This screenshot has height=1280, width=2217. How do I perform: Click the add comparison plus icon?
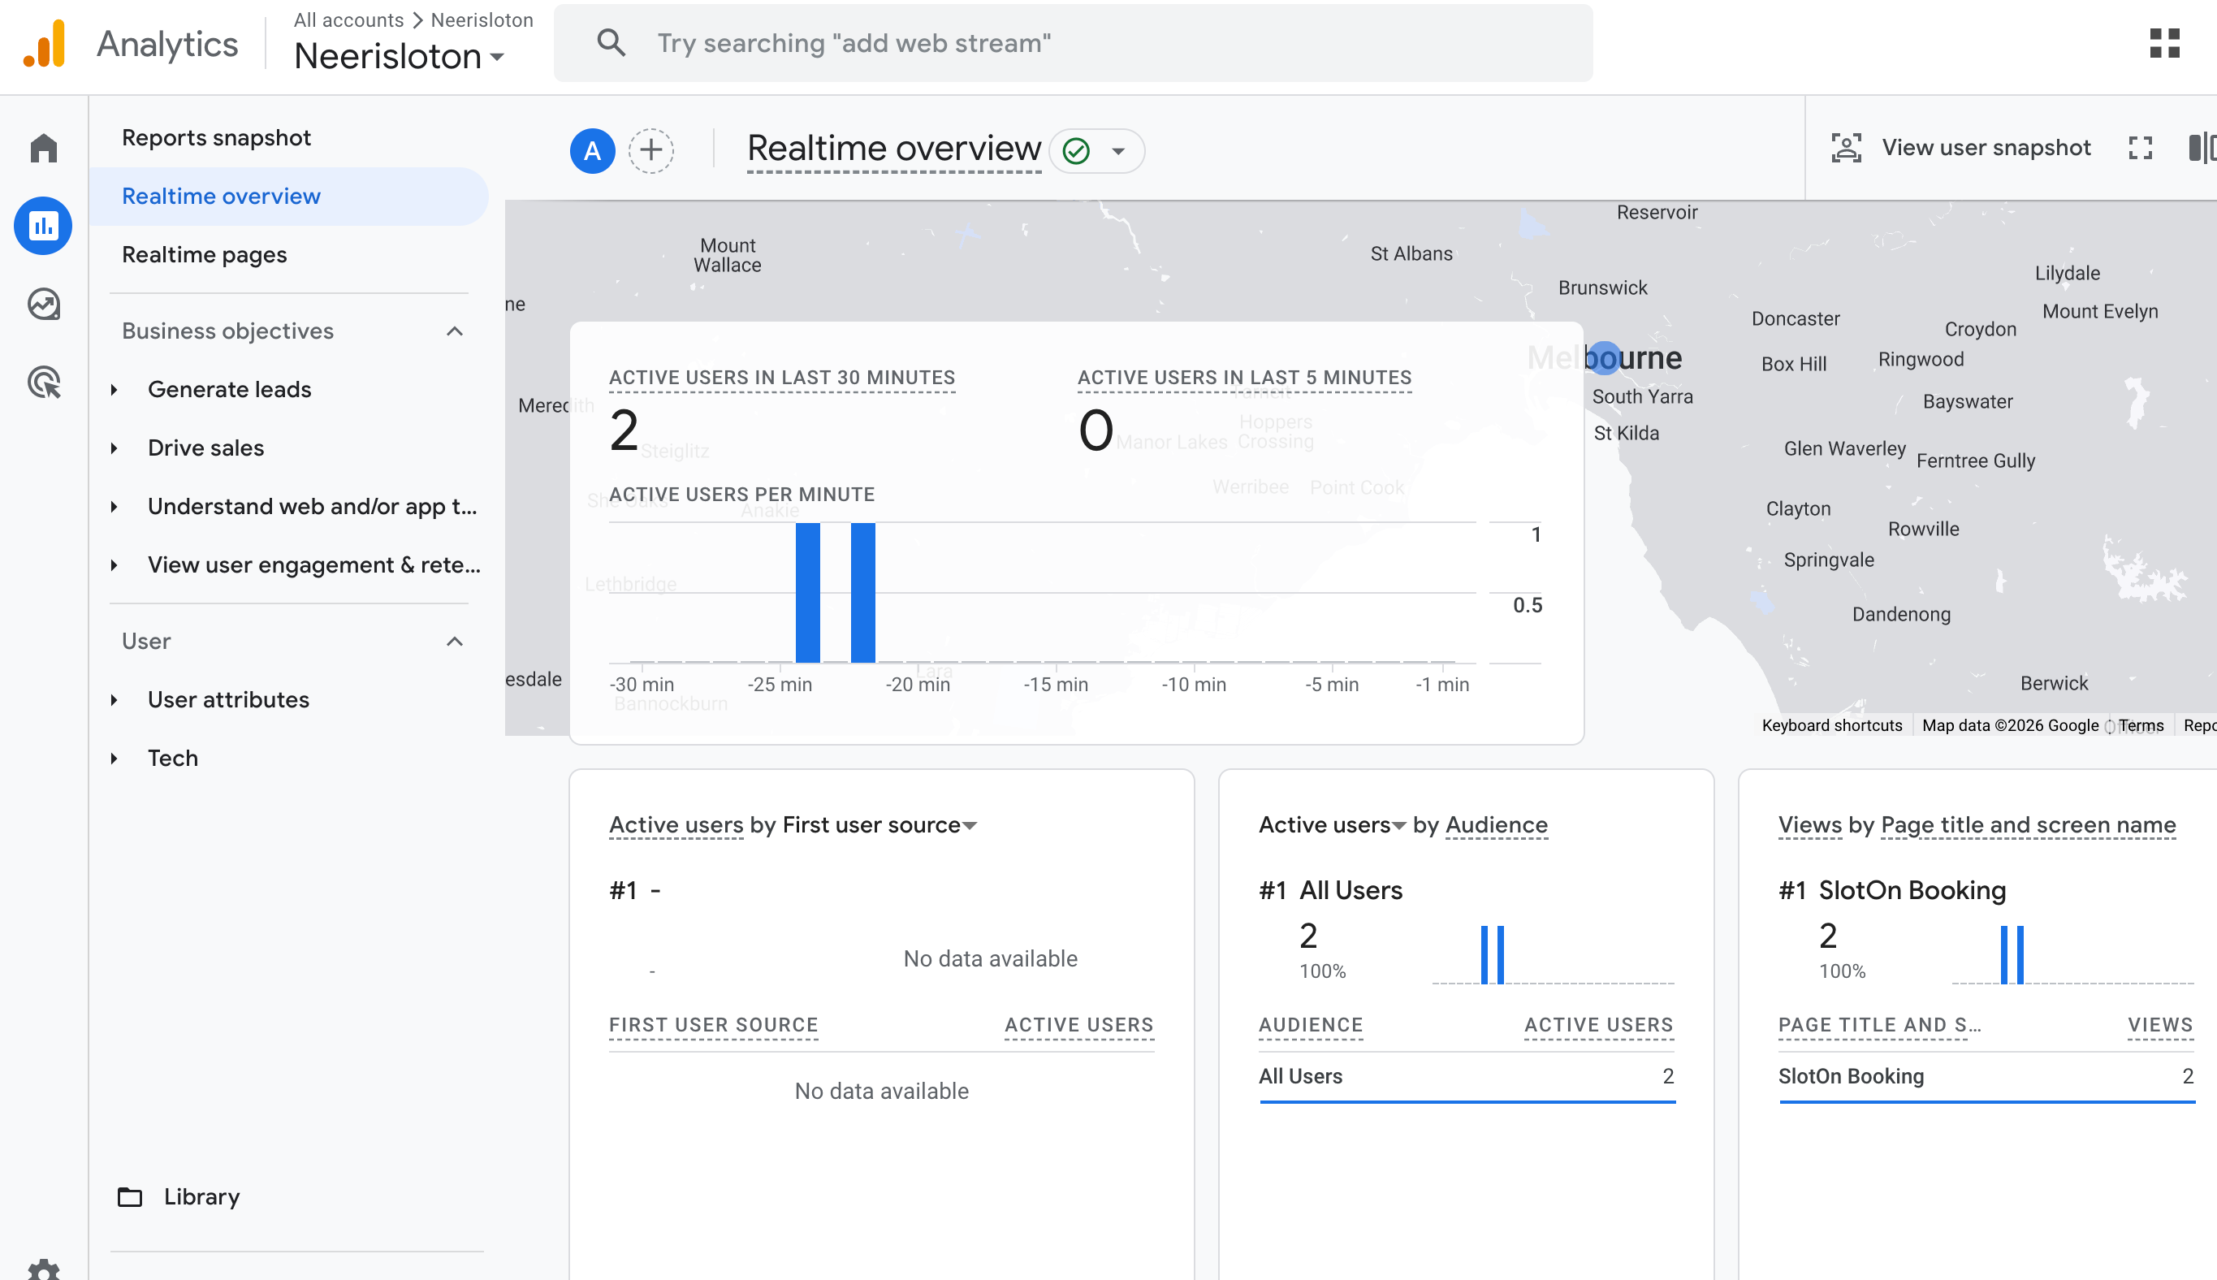coord(650,150)
